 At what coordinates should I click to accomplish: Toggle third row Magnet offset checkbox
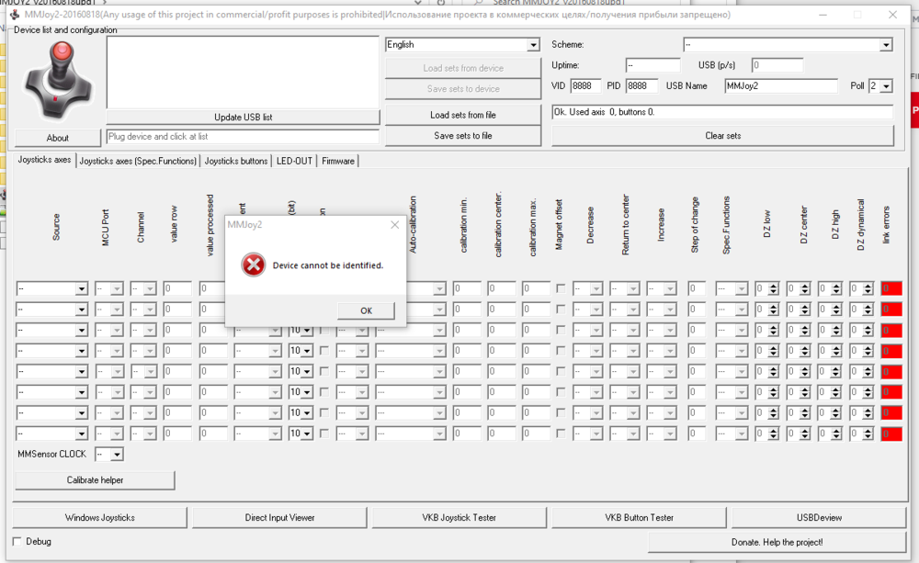(x=561, y=331)
